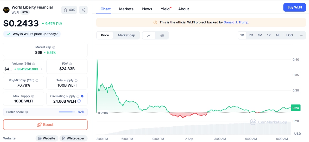Select the 7D time range
This screenshot has height=142, width=309.
pyautogui.click(x=251, y=35)
